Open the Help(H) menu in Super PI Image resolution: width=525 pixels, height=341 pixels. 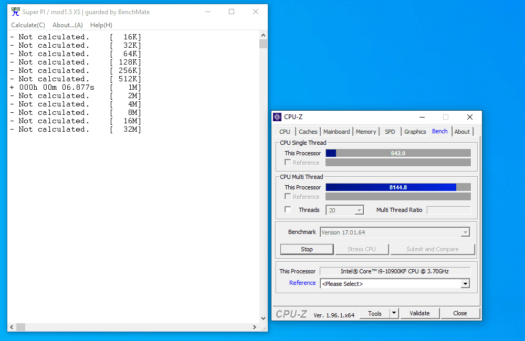click(x=101, y=25)
